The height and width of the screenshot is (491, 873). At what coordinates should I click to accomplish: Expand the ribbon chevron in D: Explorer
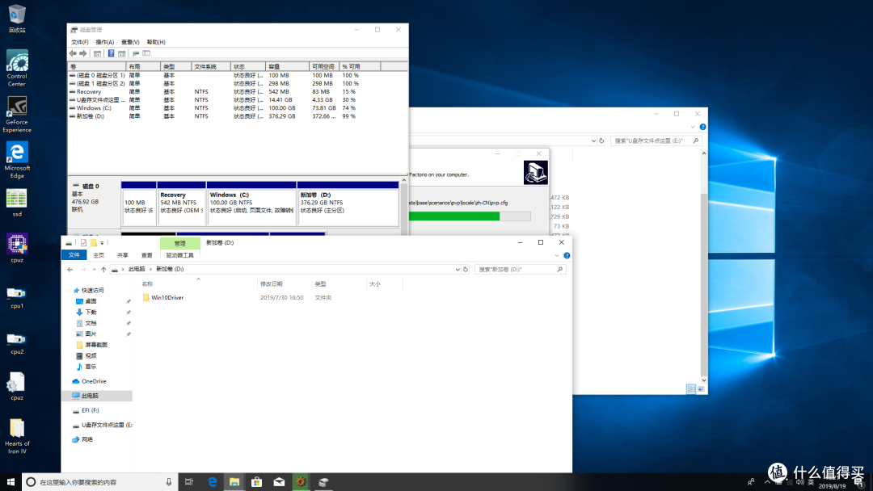tap(557, 256)
